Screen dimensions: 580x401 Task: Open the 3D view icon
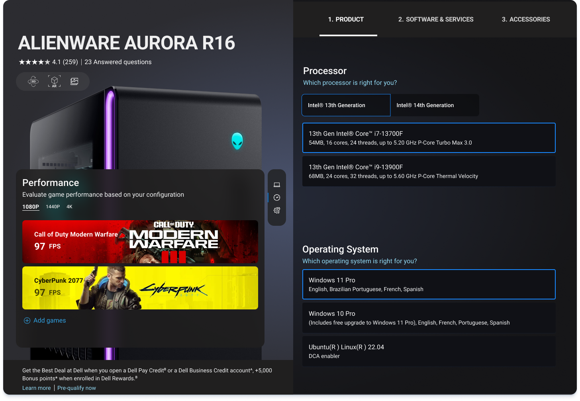[33, 81]
